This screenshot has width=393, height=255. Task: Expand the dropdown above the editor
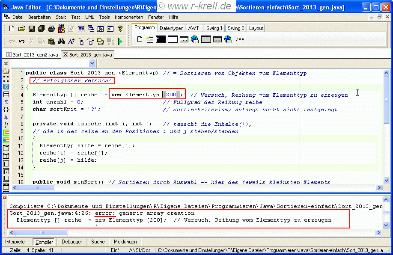tap(92, 63)
